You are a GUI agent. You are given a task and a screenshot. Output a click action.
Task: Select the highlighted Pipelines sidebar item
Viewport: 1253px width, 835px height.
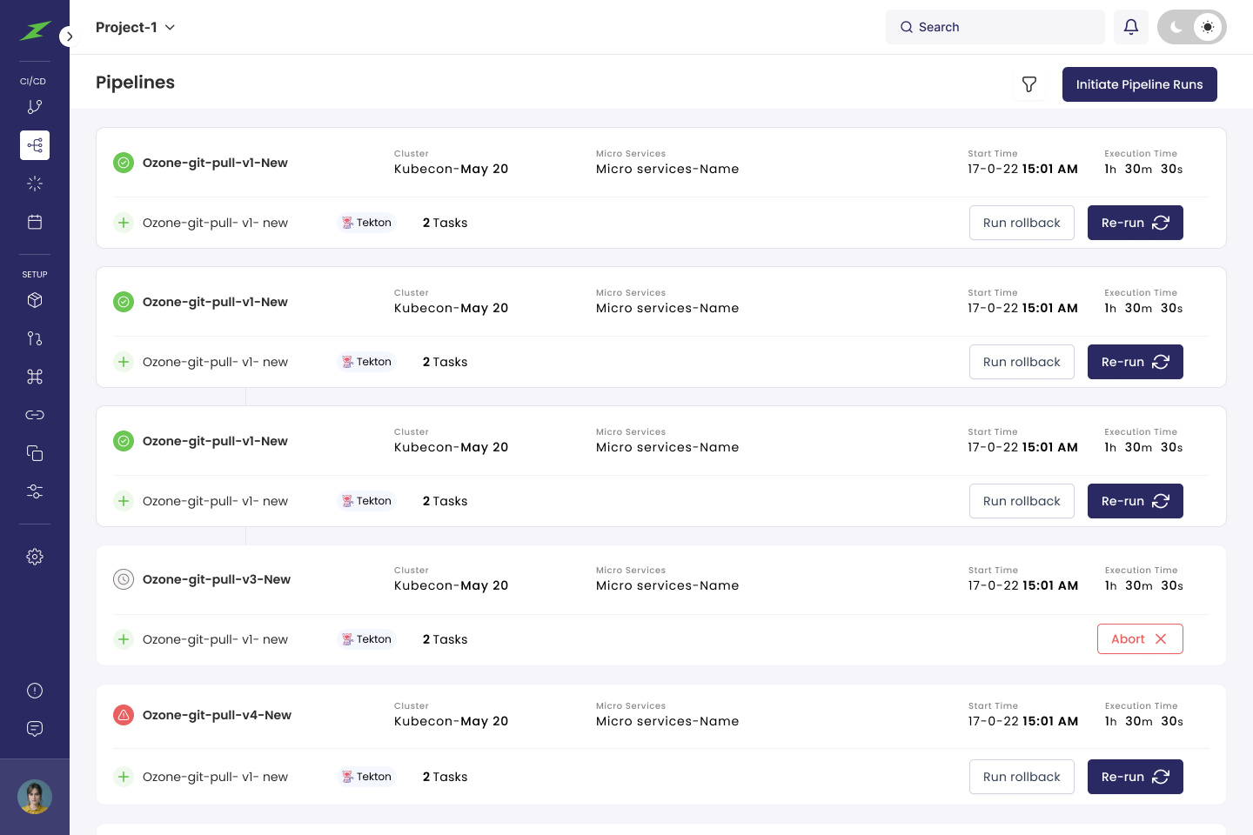point(35,145)
